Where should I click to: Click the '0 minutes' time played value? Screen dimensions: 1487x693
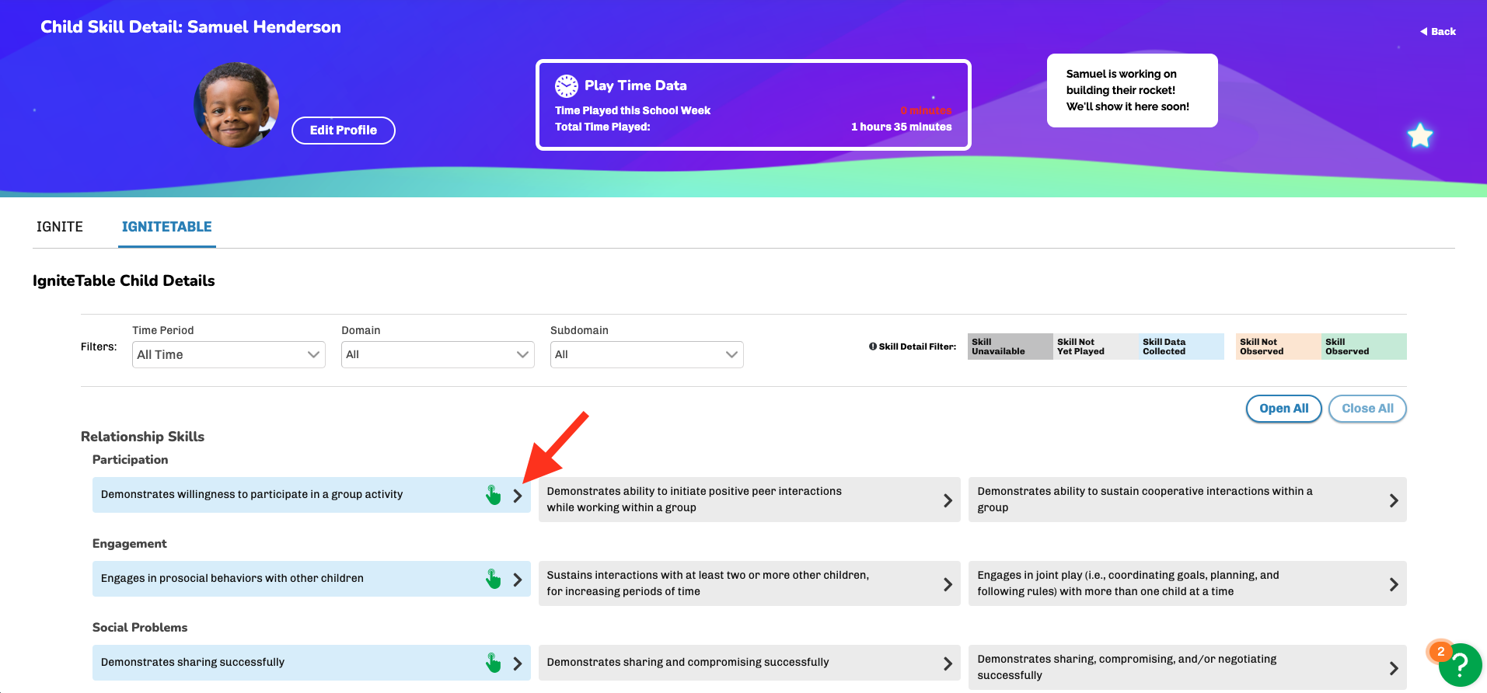point(926,110)
